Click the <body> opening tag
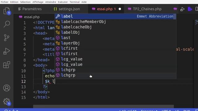This screenshot has width=198, height=111. pos(40,65)
